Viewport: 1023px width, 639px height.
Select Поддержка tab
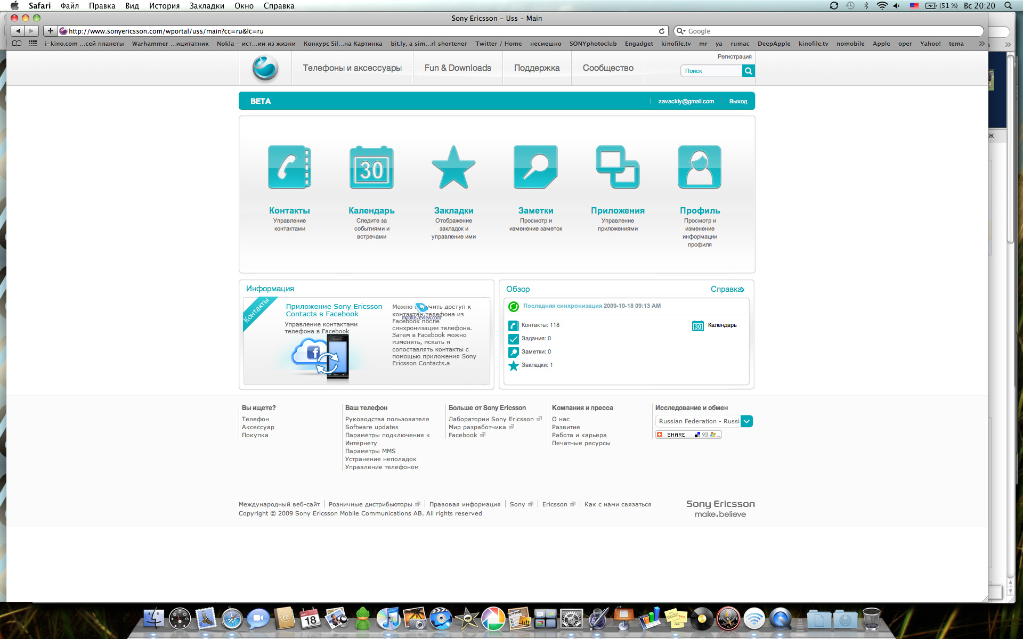[537, 68]
